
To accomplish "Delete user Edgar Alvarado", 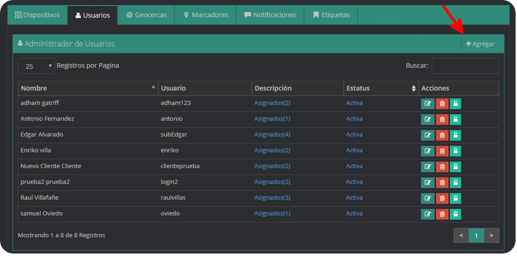I will pyautogui.click(x=442, y=135).
